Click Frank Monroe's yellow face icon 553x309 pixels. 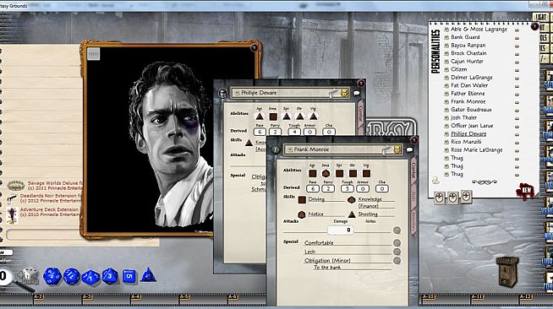(x=397, y=149)
